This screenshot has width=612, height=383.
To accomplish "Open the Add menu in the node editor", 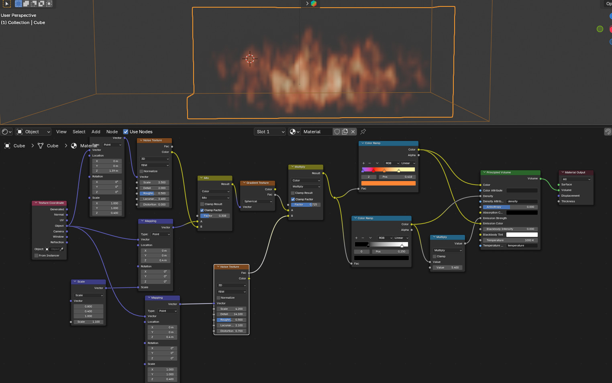I will tap(96, 132).
